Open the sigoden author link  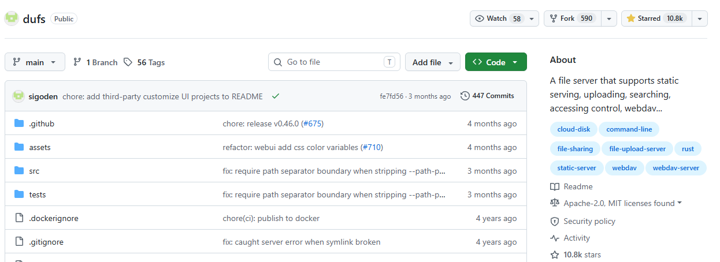pos(43,96)
